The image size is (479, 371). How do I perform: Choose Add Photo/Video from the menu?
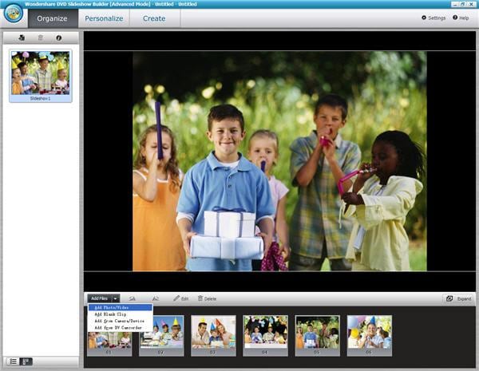coord(120,307)
